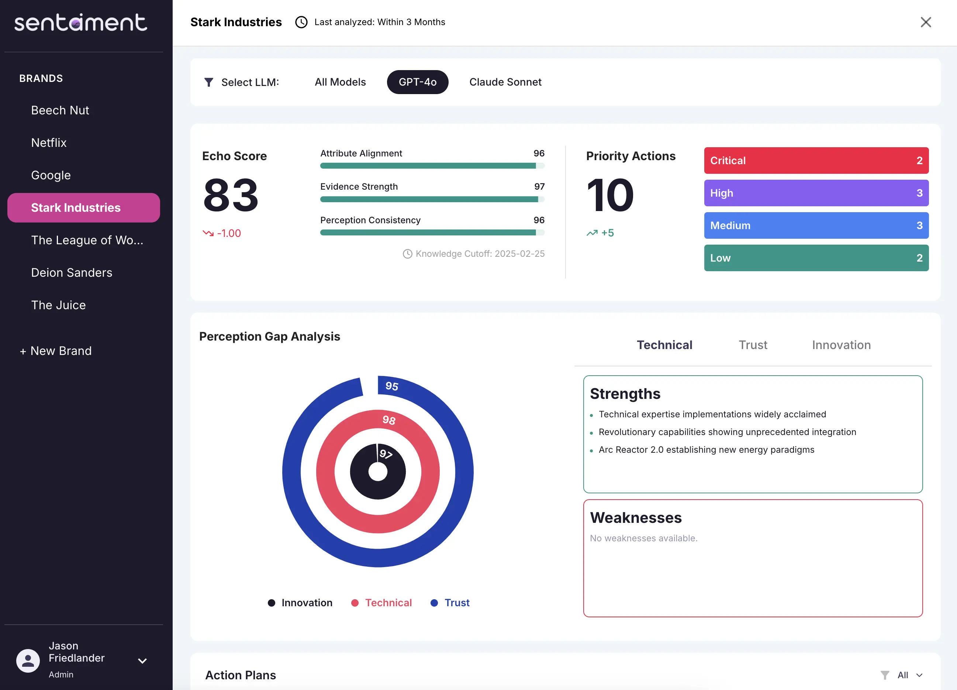Click the -1.00 score change value
This screenshot has width=957, height=690.
(x=229, y=233)
